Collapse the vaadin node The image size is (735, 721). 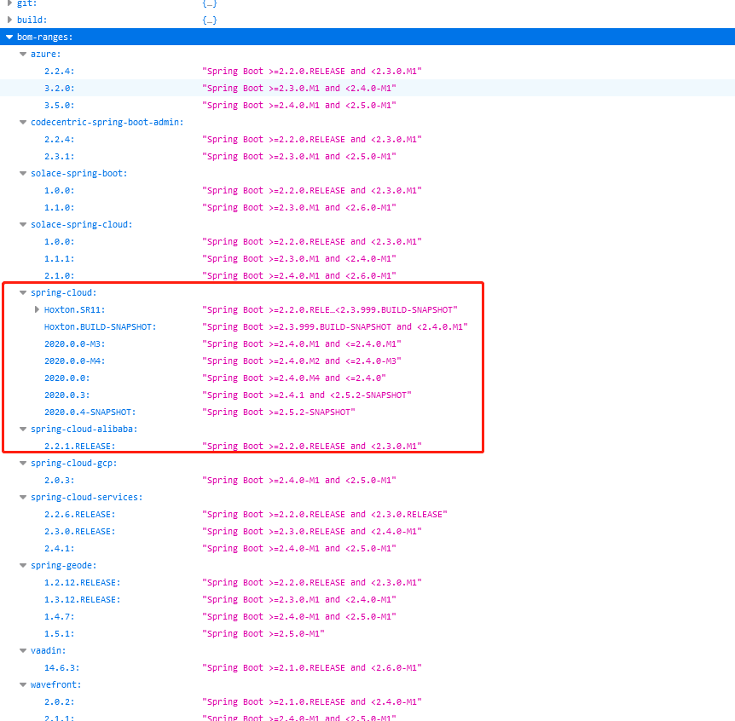pos(23,651)
